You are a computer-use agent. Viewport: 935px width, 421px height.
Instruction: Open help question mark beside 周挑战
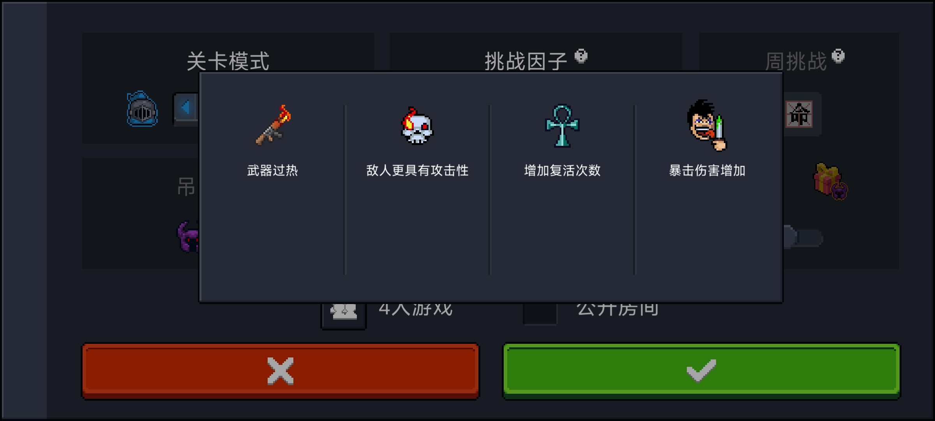coord(838,56)
